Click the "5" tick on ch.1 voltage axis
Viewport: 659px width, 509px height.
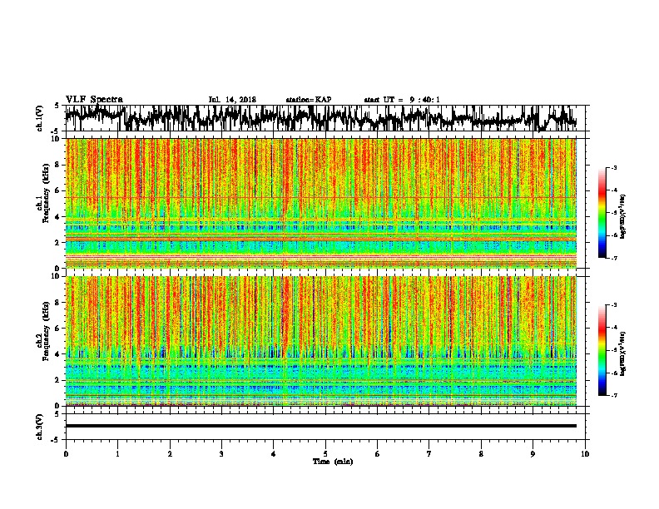click(x=57, y=106)
